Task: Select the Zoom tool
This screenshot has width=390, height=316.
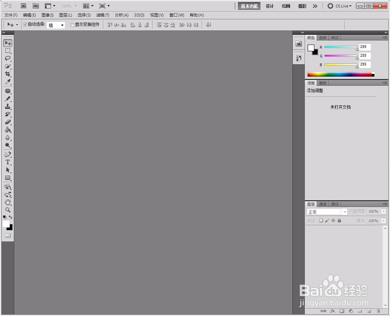Action: (x=8, y=210)
